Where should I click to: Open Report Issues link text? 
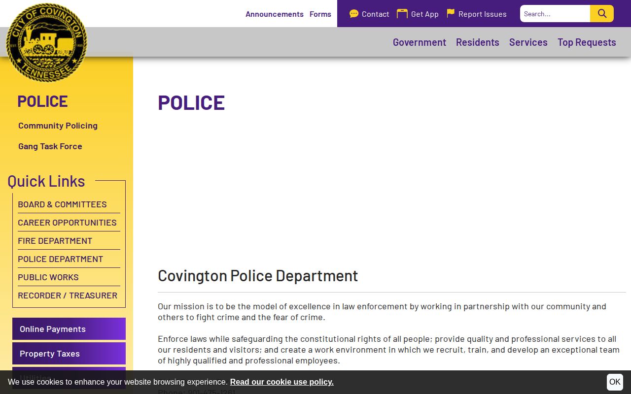pos(483,14)
